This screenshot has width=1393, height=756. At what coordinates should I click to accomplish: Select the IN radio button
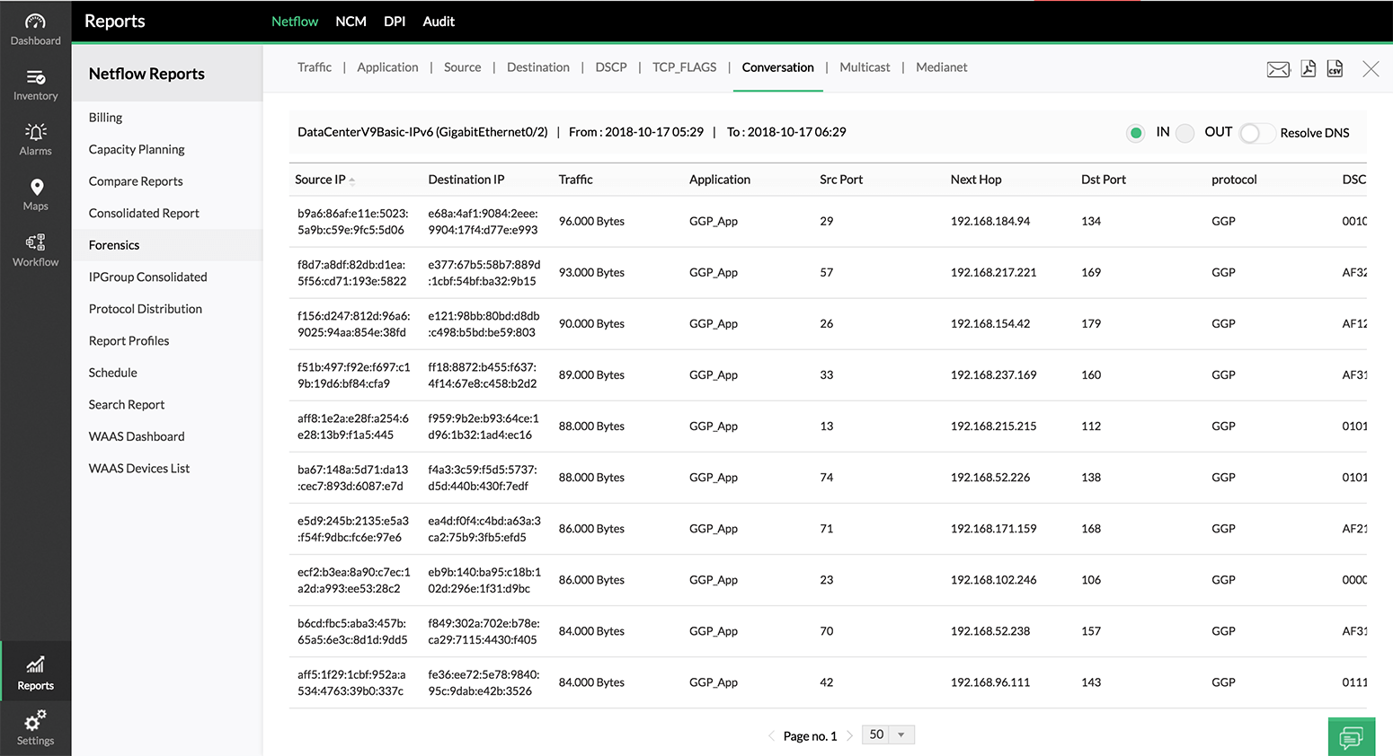point(1136,133)
